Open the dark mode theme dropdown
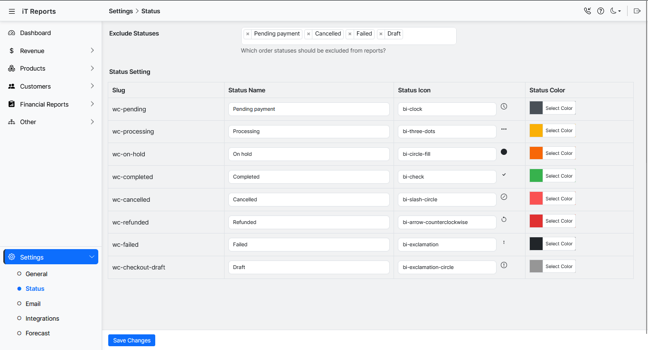The height and width of the screenshot is (350, 648). (x=615, y=11)
